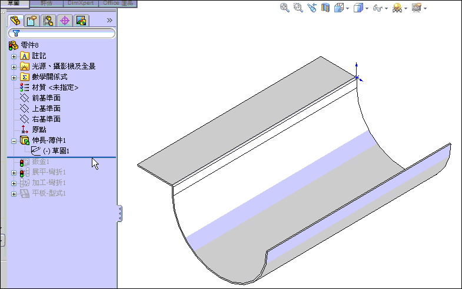Select the 註記 annotations item
The image size is (462, 289).
(39, 56)
